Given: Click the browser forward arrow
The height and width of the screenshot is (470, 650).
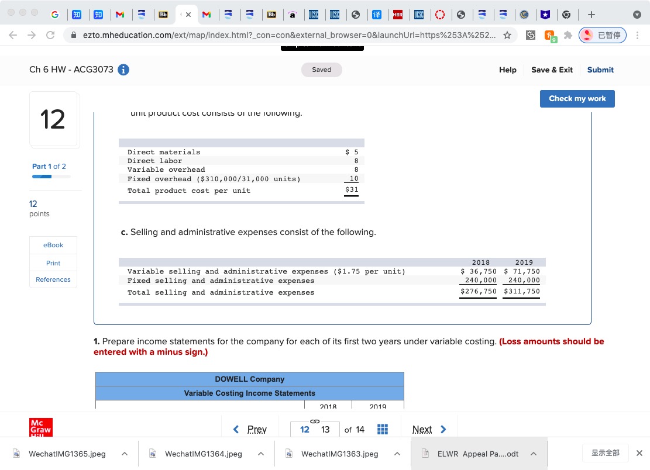Looking at the screenshot, I should click(x=32, y=35).
